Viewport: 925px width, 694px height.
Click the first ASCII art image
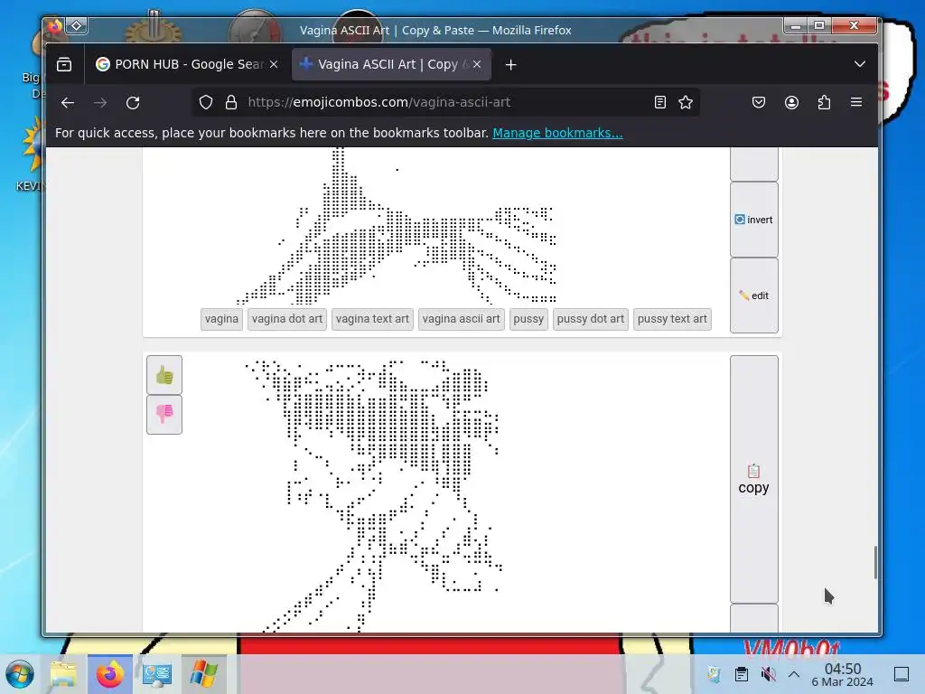tap(397, 227)
